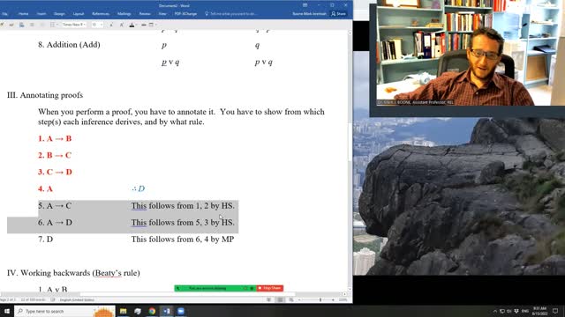The height and width of the screenshot is (317, 565).
Task: Open the Mailings ribbon tab
Action: coord(124,14)
